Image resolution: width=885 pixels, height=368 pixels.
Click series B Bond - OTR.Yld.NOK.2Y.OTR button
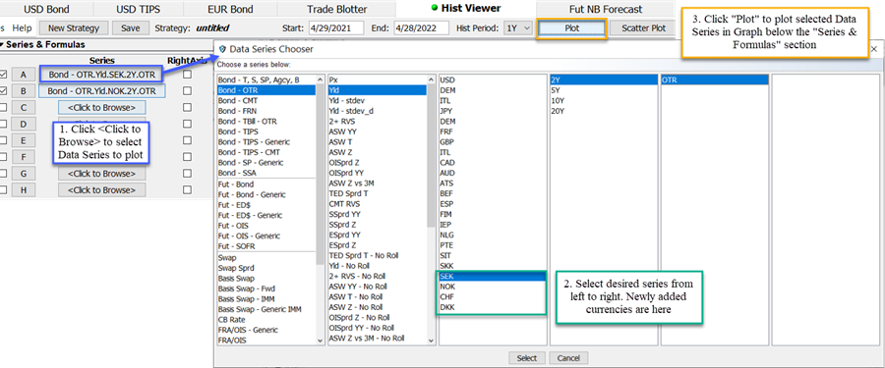pyautogui.click(x=101, y=90)
